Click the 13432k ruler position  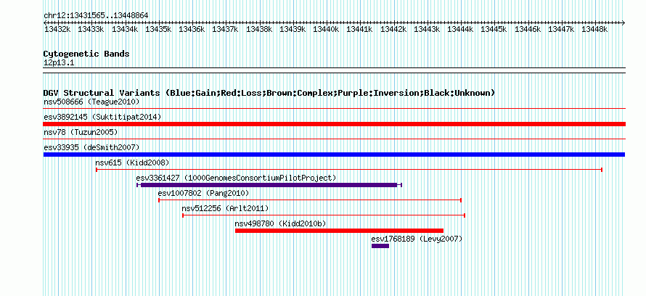coord(57,29)
